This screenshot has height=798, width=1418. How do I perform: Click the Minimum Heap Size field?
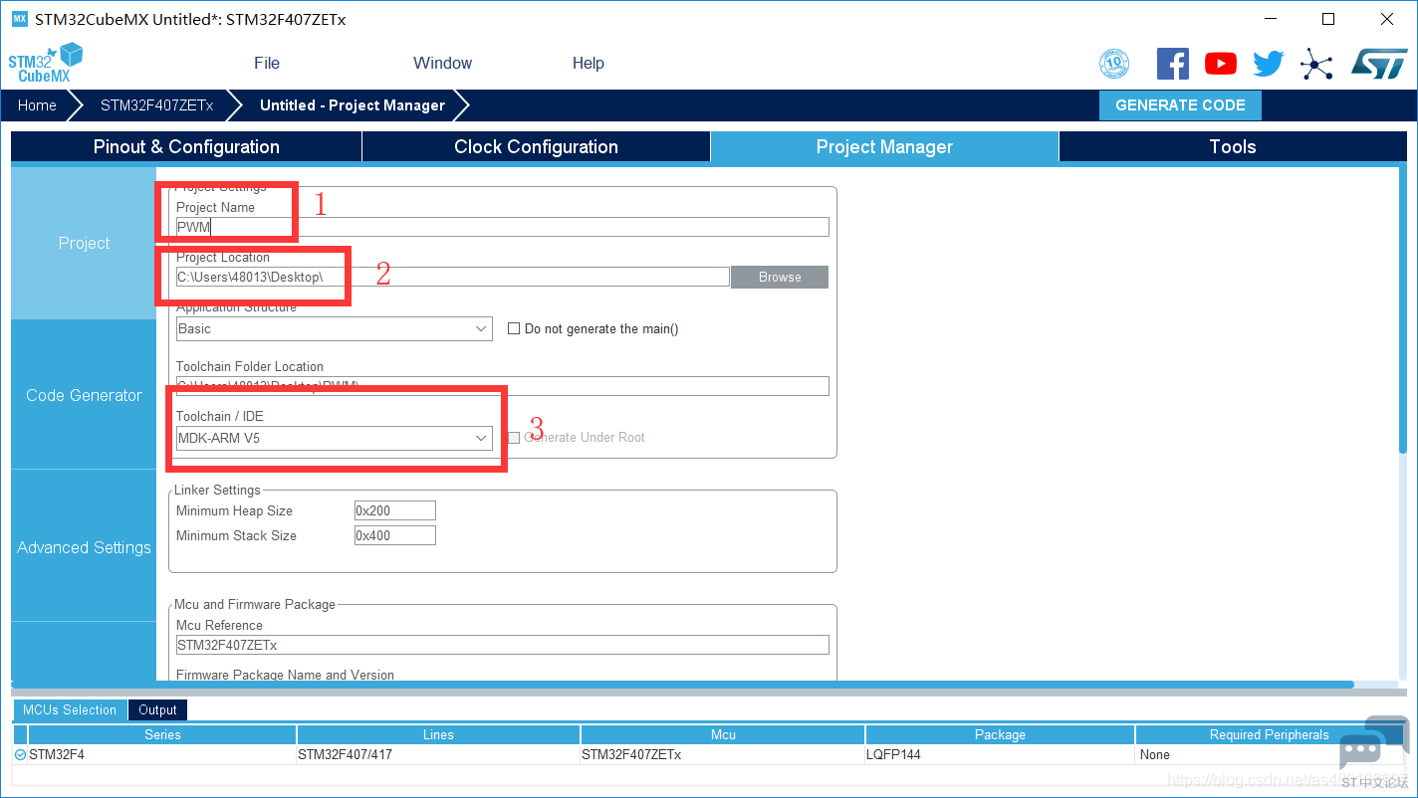click(x=395, y=510)
